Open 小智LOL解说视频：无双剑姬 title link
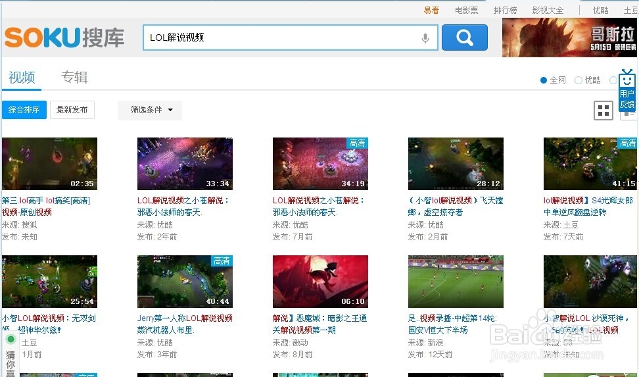This screenshot has width=639, height=377. tap(49, 324)
